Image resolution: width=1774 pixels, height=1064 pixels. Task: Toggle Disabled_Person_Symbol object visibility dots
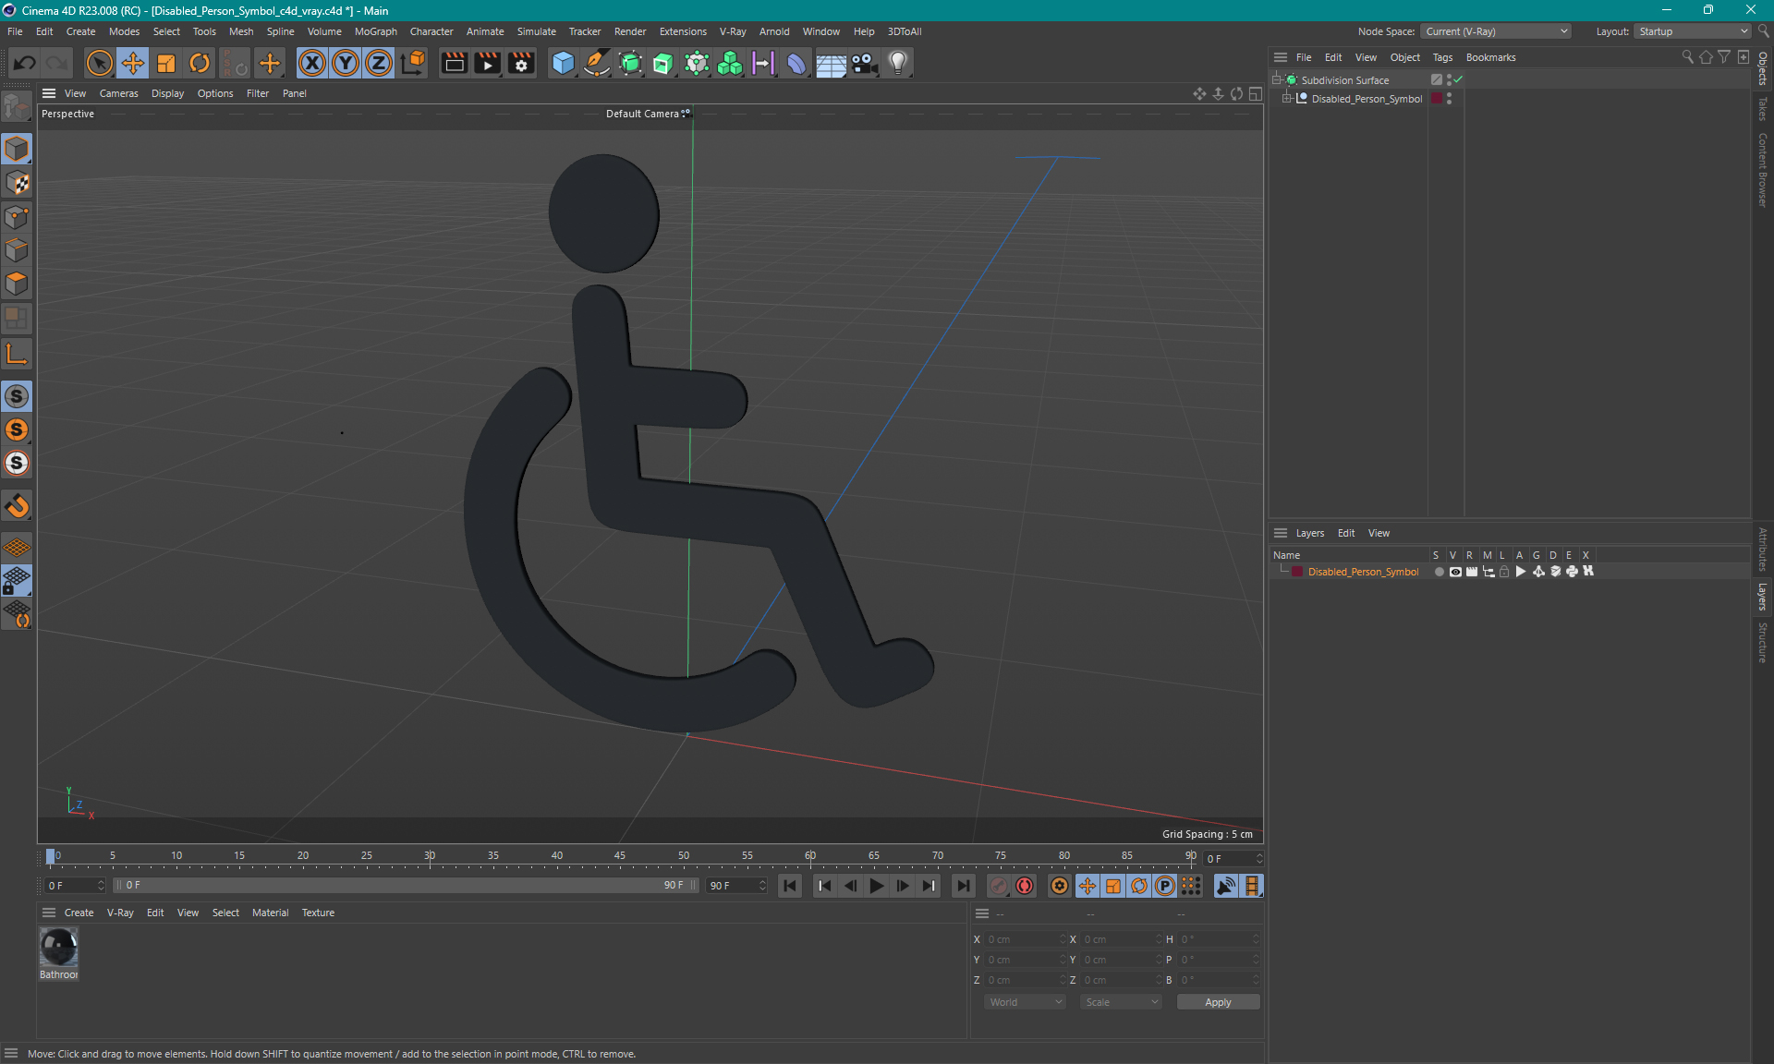coord(1449,99)
